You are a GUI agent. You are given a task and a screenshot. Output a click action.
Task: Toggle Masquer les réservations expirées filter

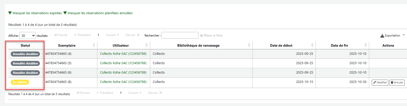click(35, 13)
